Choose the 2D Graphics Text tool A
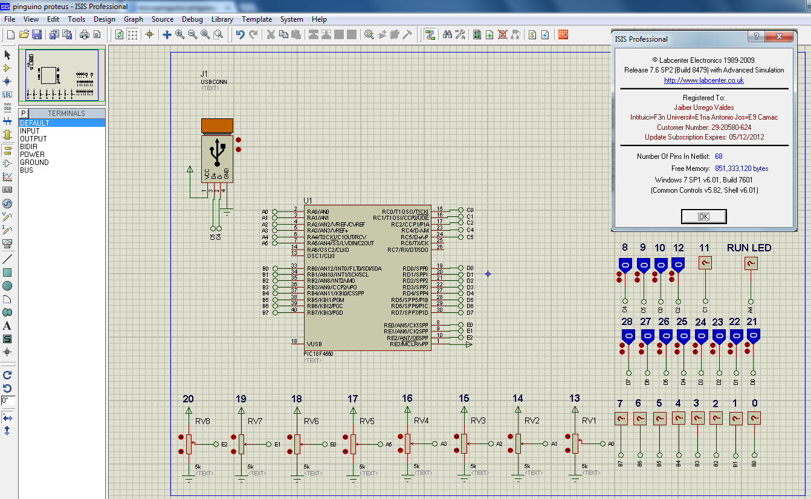The image size is (811, 499). 7,326
